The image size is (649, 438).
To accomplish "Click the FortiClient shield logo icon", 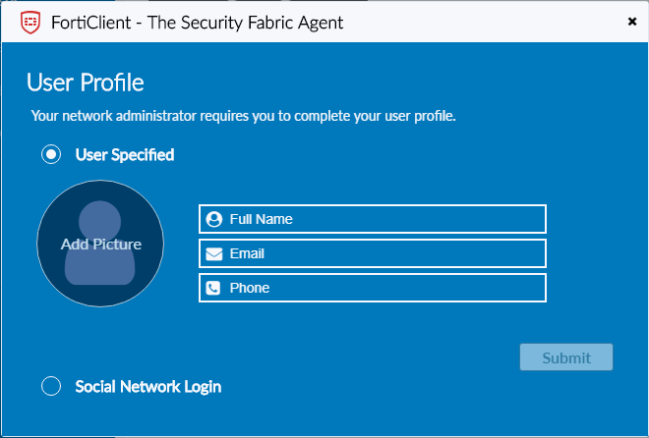I will tap(30, 22).
